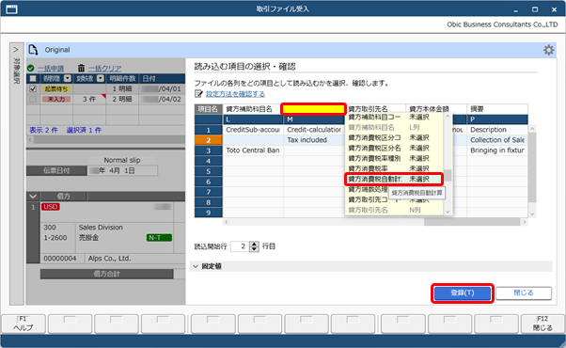Click the 売掛金 account name
Image resolution: width=566 pixels, height=348 pixels.
(x=88, y=238)
